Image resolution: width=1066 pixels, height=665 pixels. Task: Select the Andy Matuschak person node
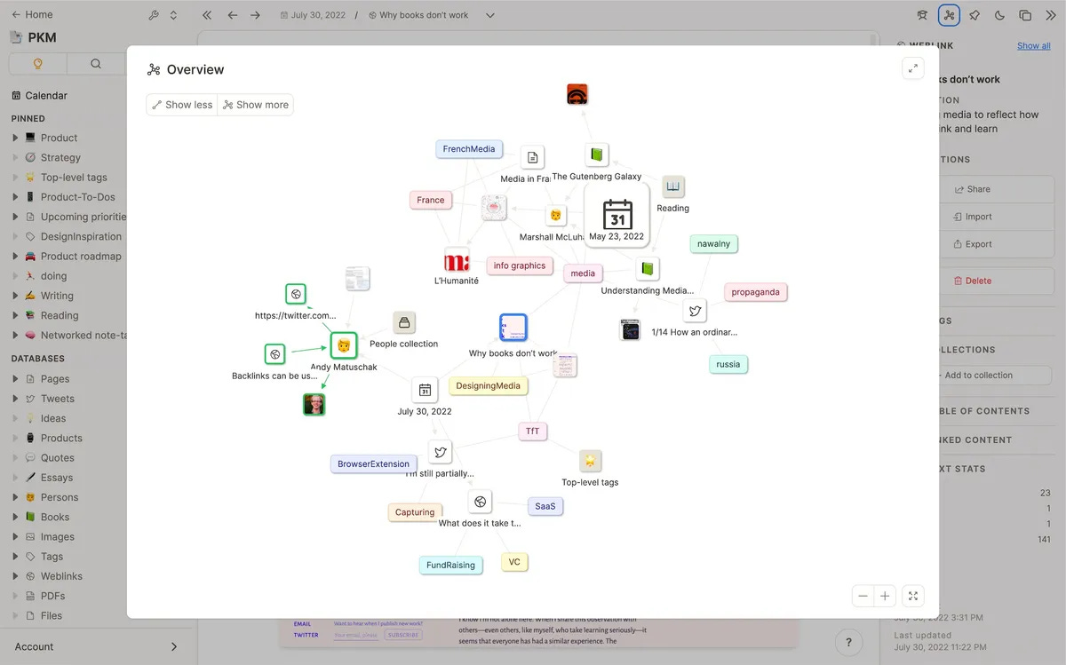[x=344, y=345]
